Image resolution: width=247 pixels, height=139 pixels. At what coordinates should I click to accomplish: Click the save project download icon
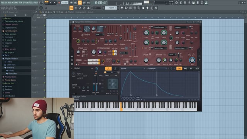pos(206,3)
